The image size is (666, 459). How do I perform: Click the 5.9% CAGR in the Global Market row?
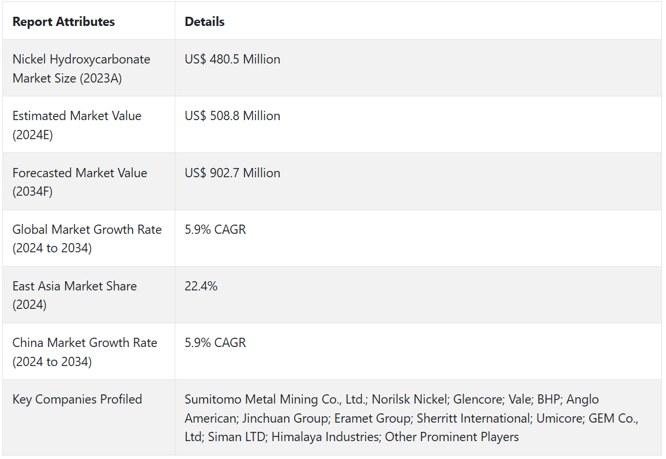[215, 229]
